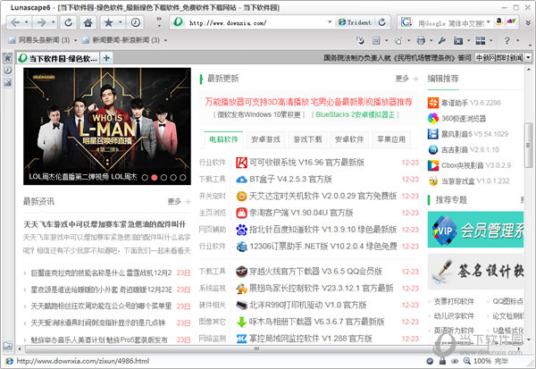Open the forward button history dropdown

click(53, 22)
